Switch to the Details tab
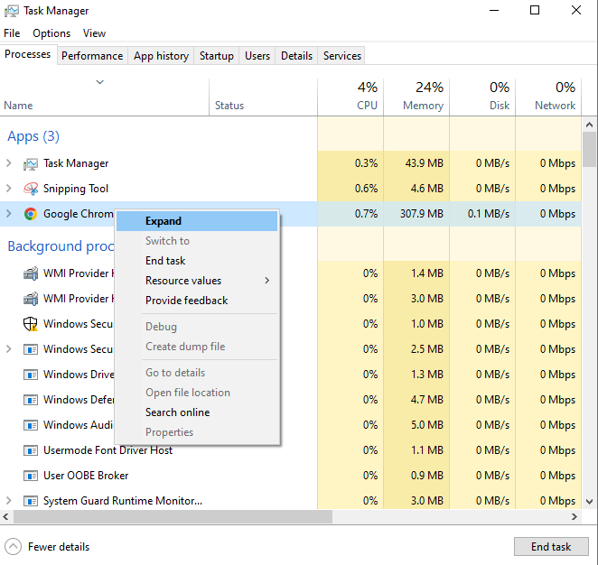This screenshot has width=598, height=565. 296,56
